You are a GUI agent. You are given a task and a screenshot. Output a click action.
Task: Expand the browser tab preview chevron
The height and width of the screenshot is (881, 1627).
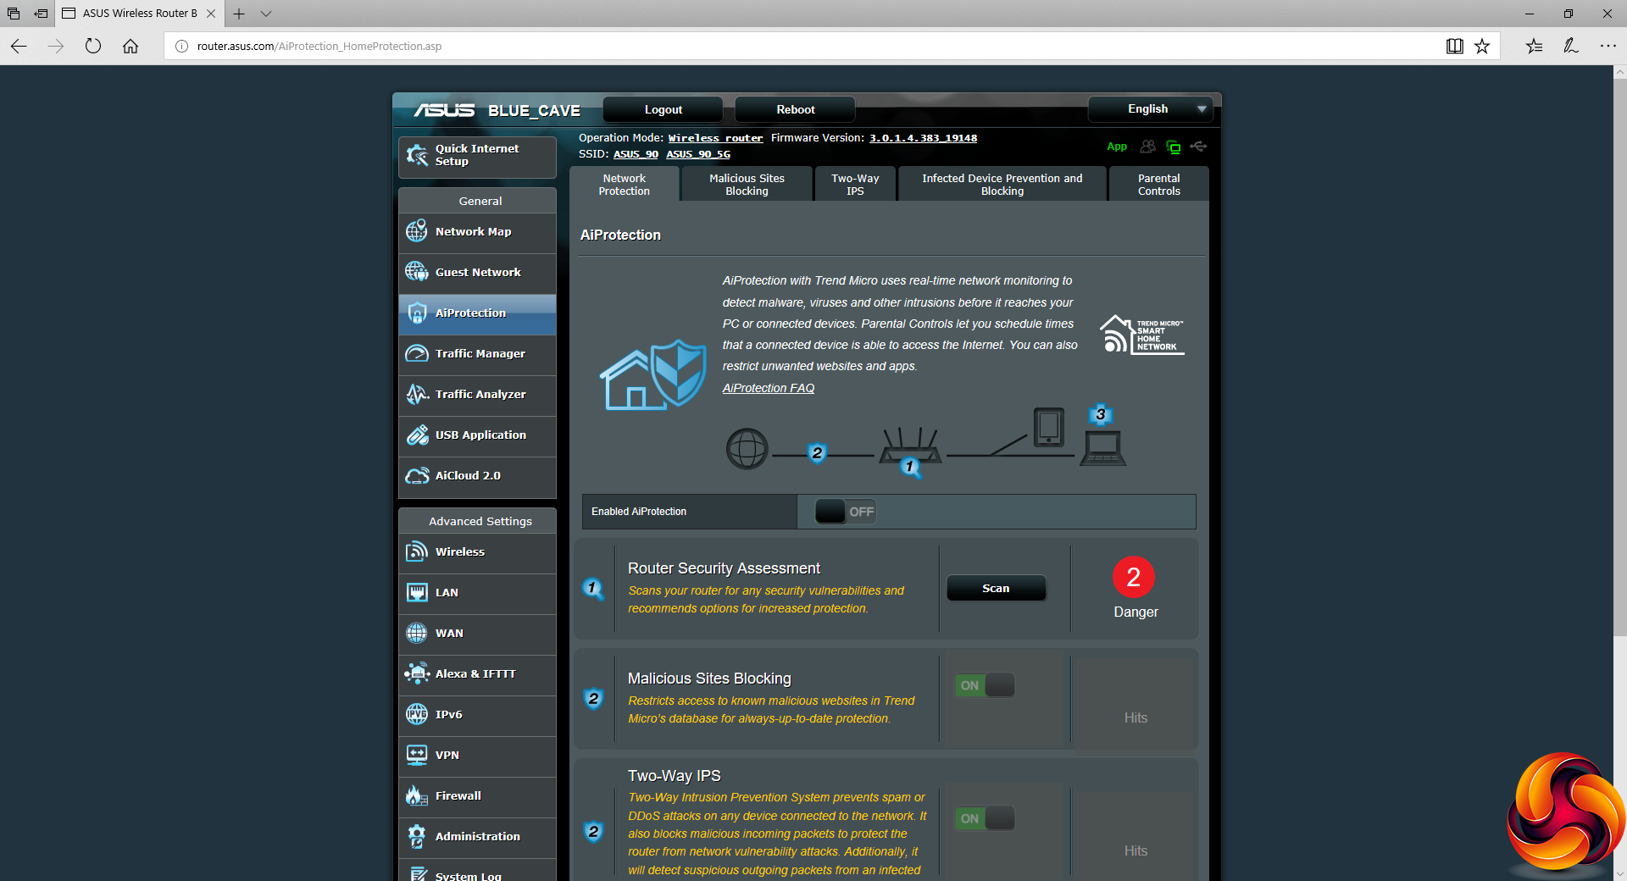click(266, 14)
